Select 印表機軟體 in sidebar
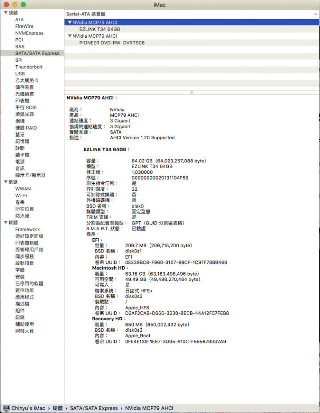The width and height of the screenshot is (320, 413). [27, 243]
